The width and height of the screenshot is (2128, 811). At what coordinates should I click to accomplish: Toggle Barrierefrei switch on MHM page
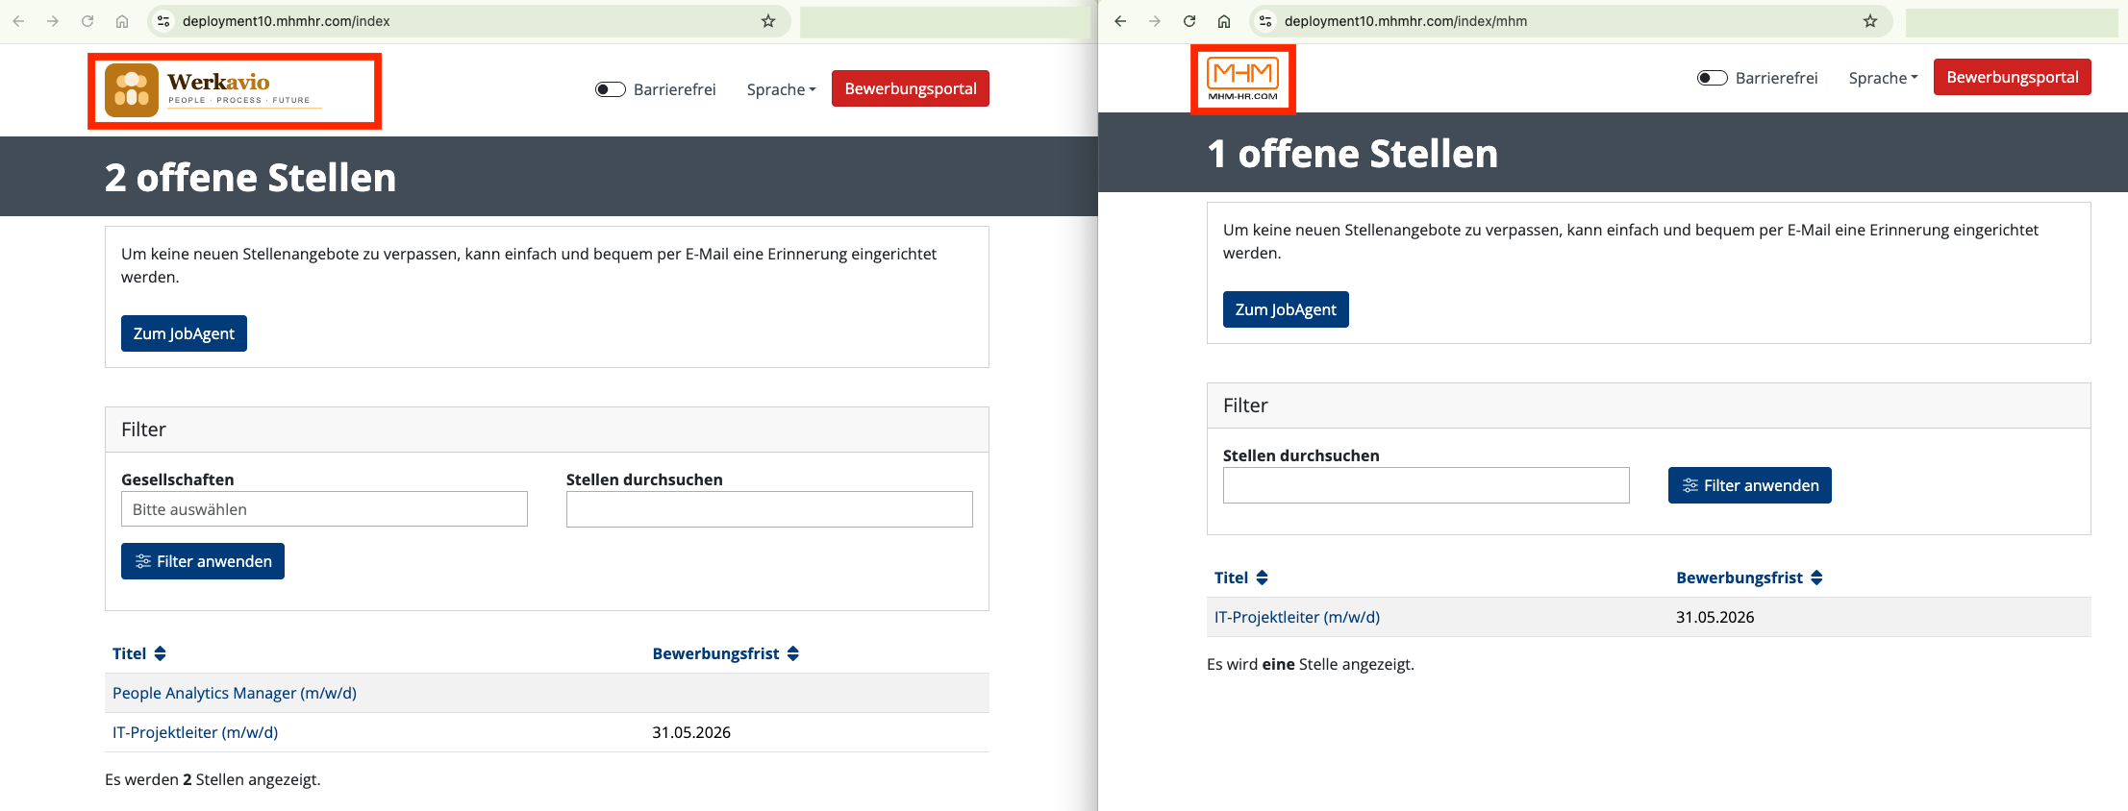point(1713,78)
